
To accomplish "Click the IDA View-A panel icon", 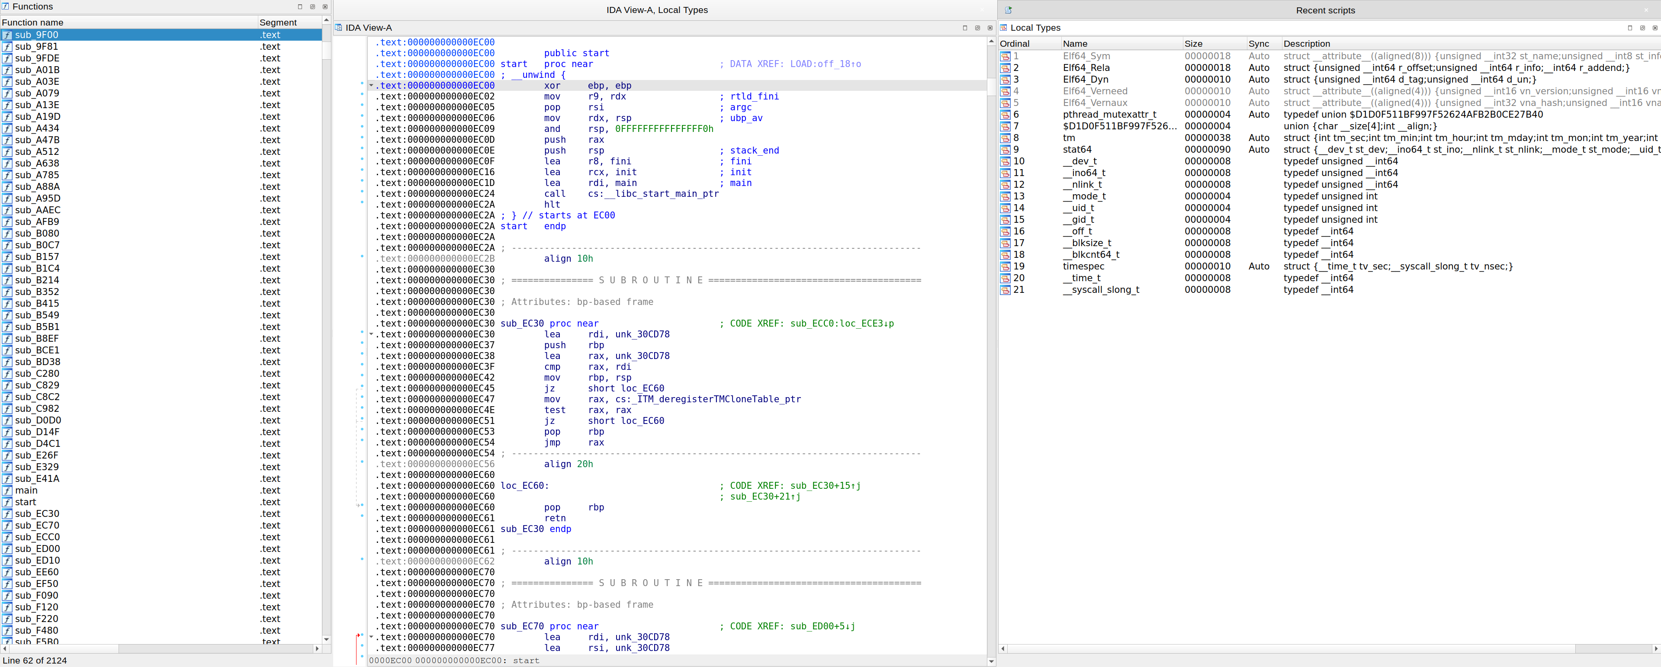I will coord(338,28).
